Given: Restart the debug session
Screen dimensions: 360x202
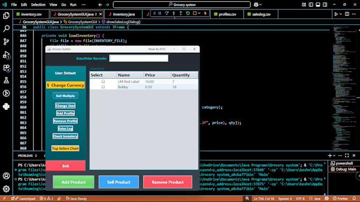Looking at the screenshot, I should [188, 14].
